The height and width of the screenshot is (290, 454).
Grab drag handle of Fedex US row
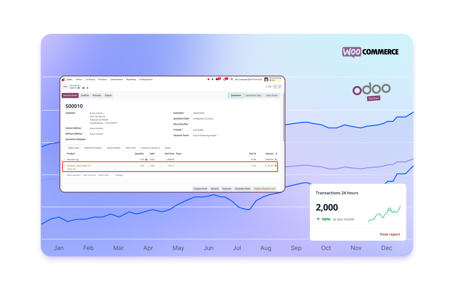coord(64,166)
